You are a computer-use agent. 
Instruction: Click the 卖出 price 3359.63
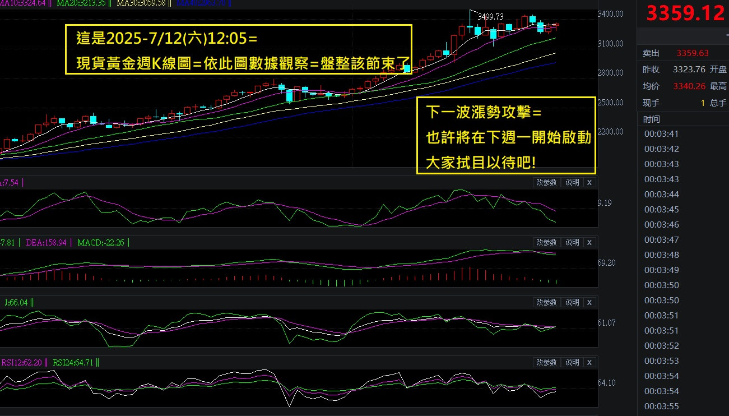click(x=693, y=53)
